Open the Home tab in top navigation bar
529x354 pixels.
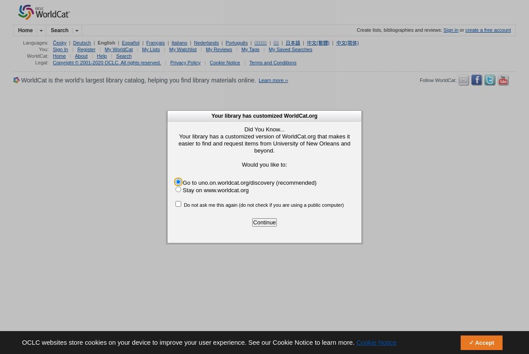point(25,30)
